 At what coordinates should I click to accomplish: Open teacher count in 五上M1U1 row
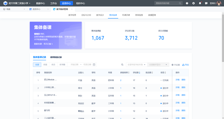pos(121,96)
